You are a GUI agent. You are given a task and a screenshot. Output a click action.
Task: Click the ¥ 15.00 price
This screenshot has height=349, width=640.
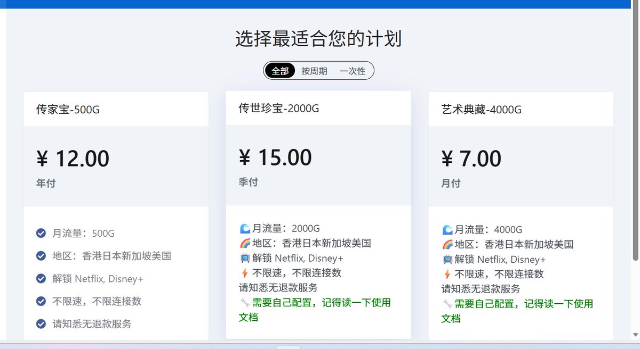click(x=275, y=157)
